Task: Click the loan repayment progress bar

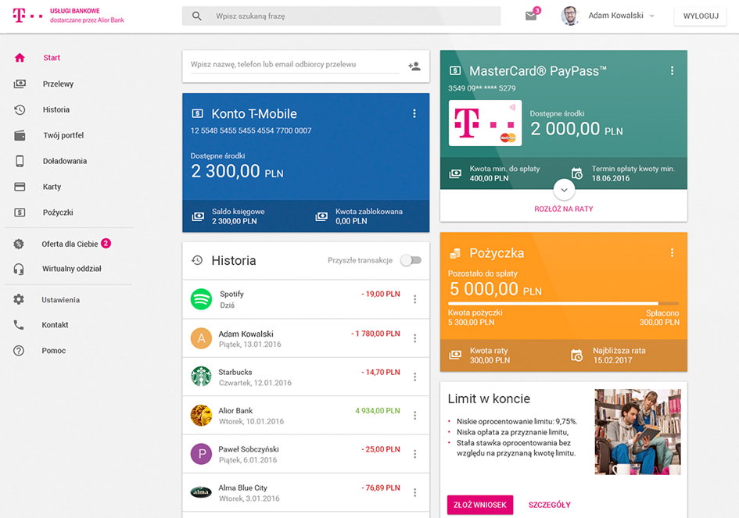Action: coord(564,304)
